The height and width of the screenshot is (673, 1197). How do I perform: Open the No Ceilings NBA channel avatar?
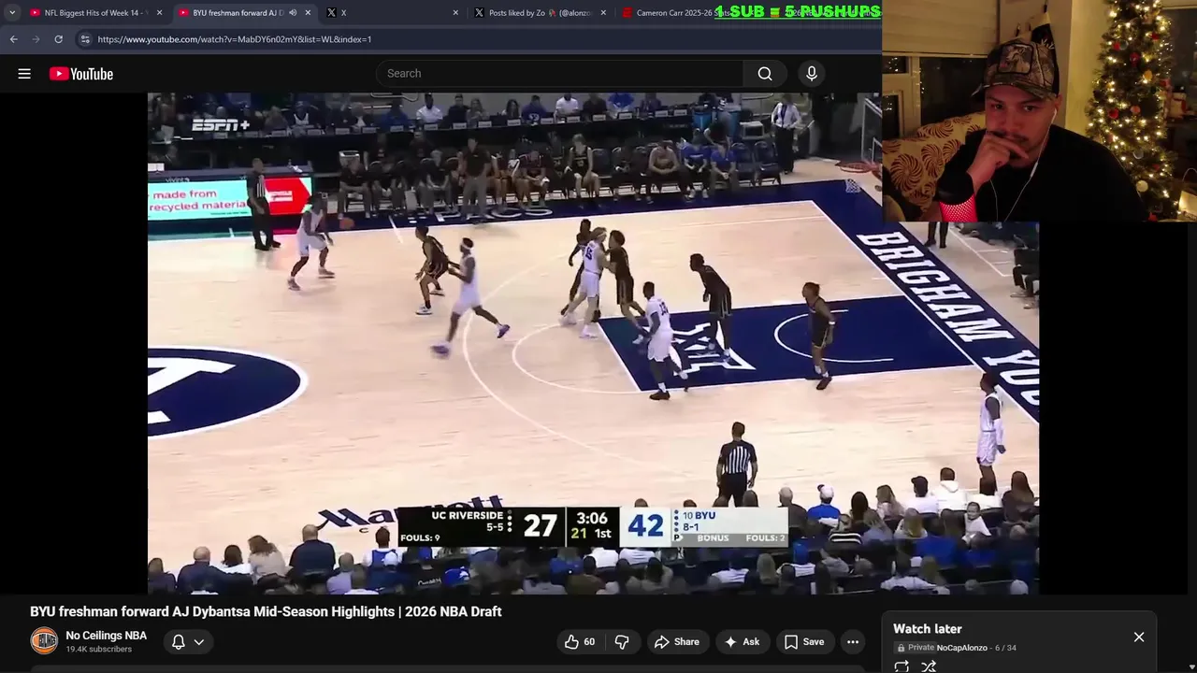(44, 641)
